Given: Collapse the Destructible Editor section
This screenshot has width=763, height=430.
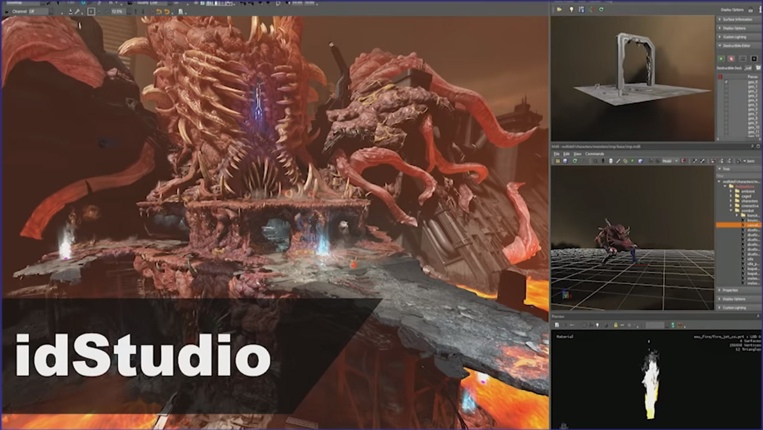Looking at the screenshot, I should click(739, 45).
